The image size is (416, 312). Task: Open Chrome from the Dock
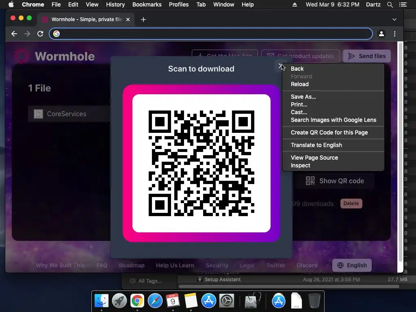tap(137, 301)
